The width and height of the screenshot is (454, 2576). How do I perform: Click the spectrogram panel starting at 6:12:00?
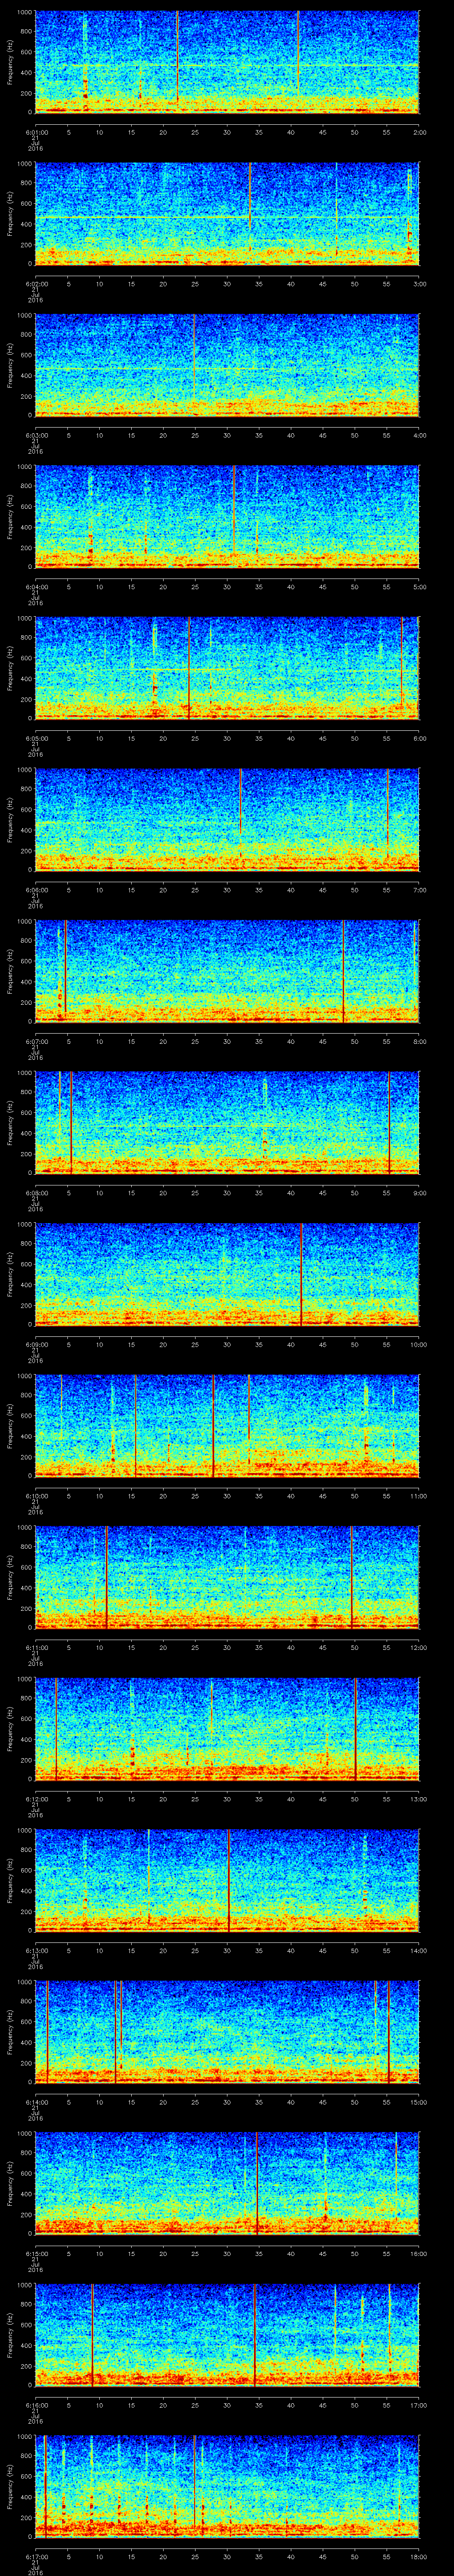227,1728
